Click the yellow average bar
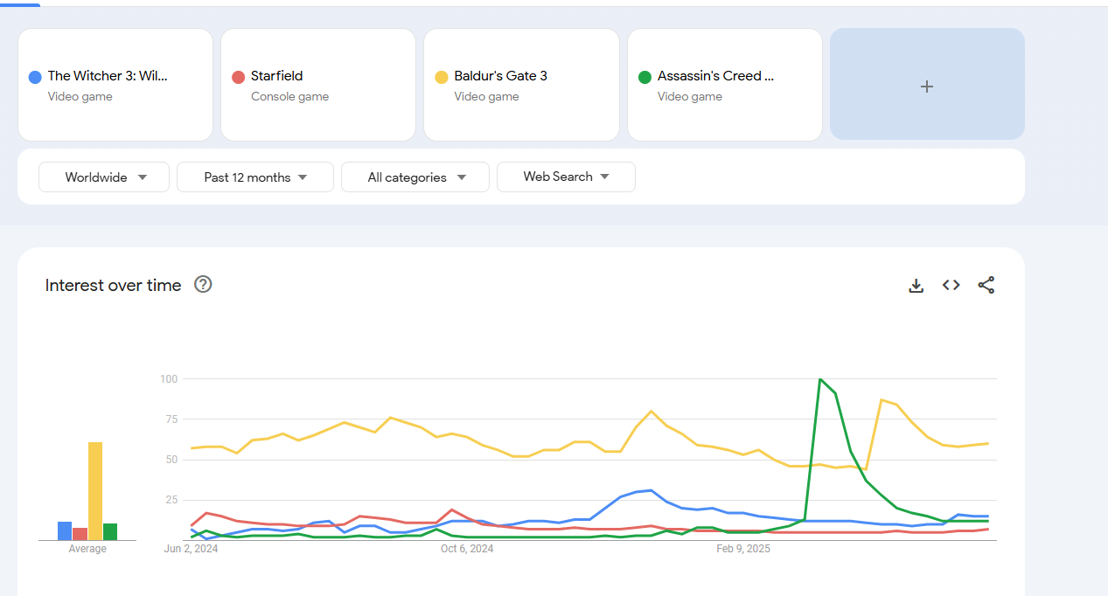The height and width of the screenshot is (596, 1108). click(95, 491)
